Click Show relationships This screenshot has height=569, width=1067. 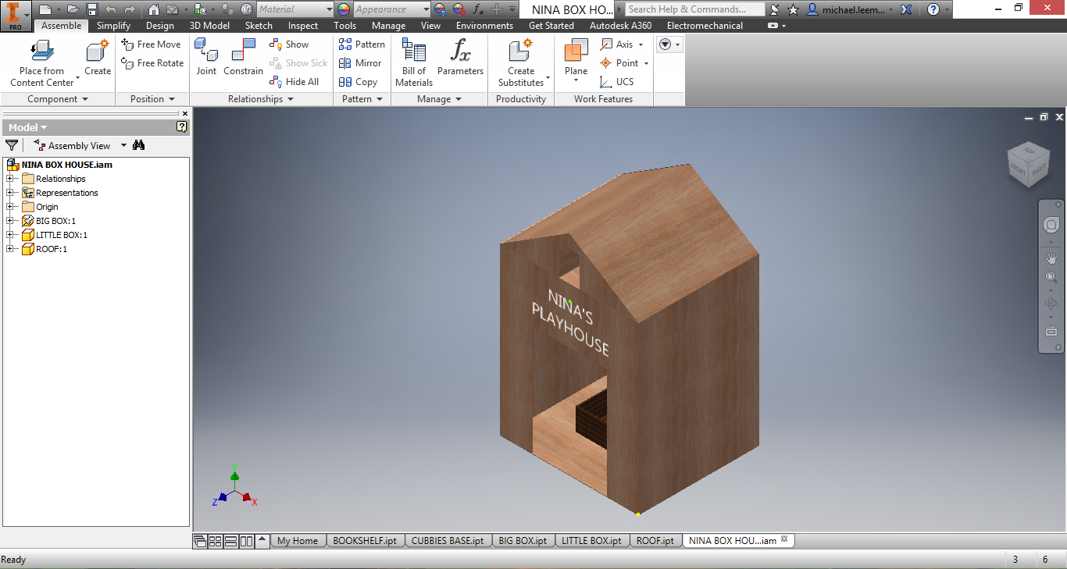coord(289,44)
